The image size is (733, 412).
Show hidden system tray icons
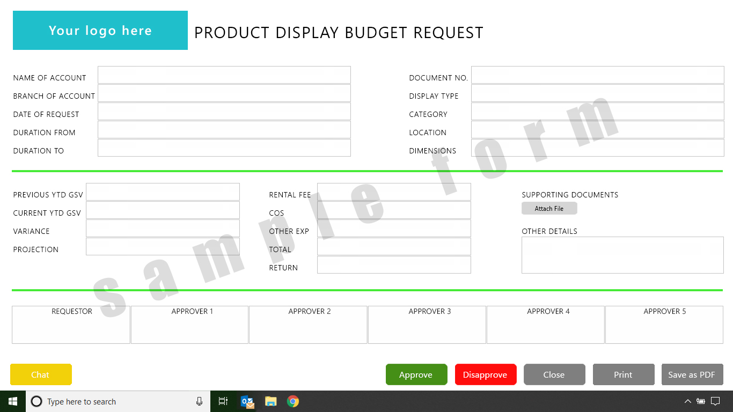pos(687,401)
